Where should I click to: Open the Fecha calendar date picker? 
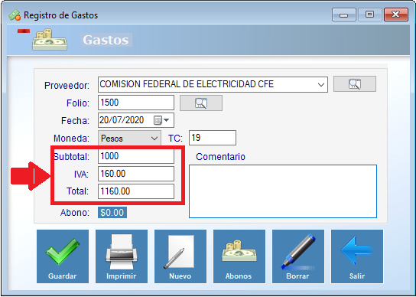[161, 120]
